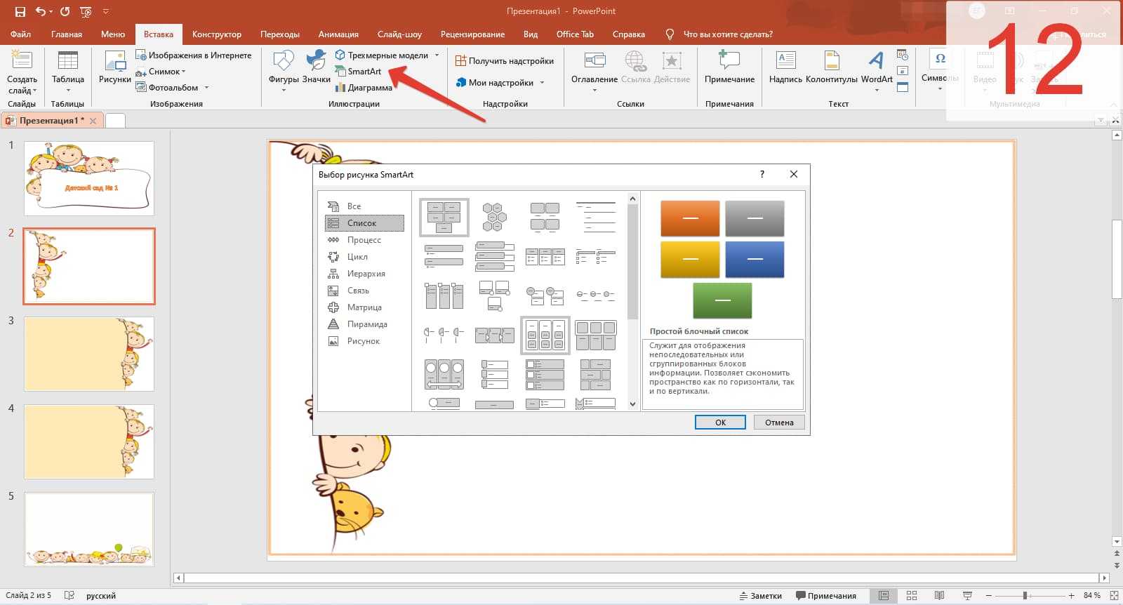Switch to slide sorter view

pos(912,596)
